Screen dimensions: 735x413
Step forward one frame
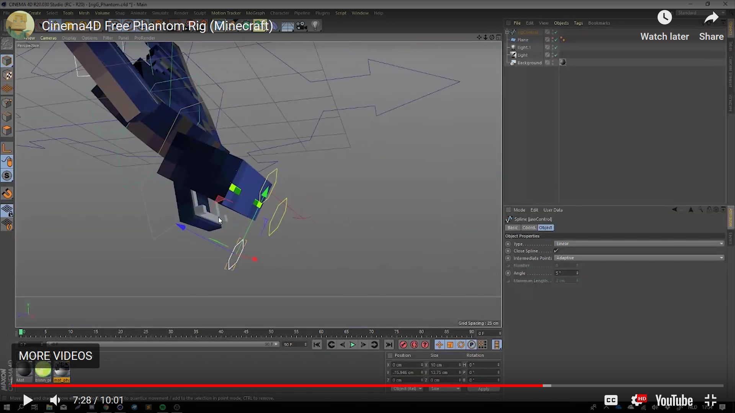(x=363, y=345)
